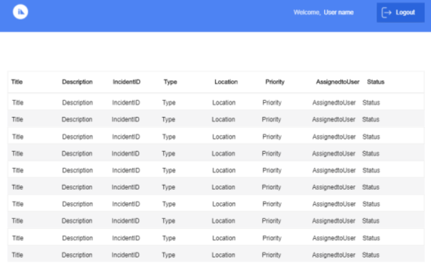This screenshot has height=277, width=431.
Task: Sort by the Location column header
Action: pyautogui.click(x=226, y=82)
